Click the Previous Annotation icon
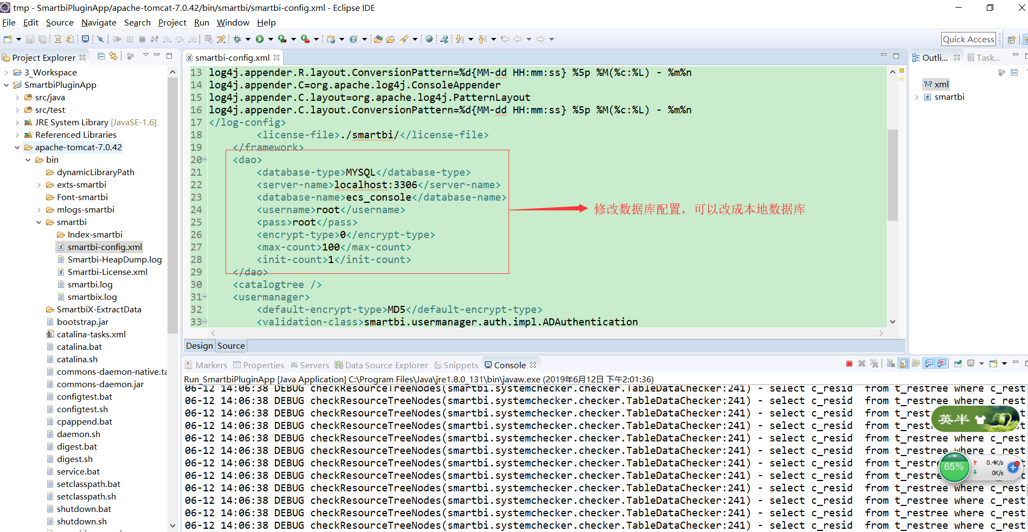This screenshot has width=1028, height=532. (483, 39)
